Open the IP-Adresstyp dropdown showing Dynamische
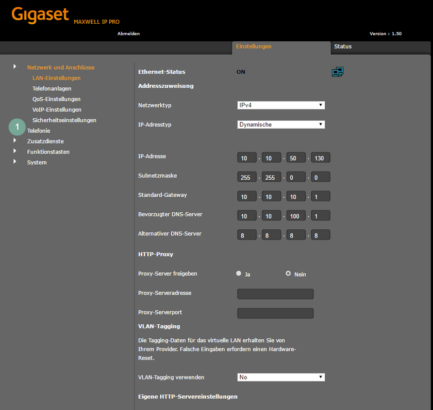Viewport: 433px width, 410px height. 281,124
